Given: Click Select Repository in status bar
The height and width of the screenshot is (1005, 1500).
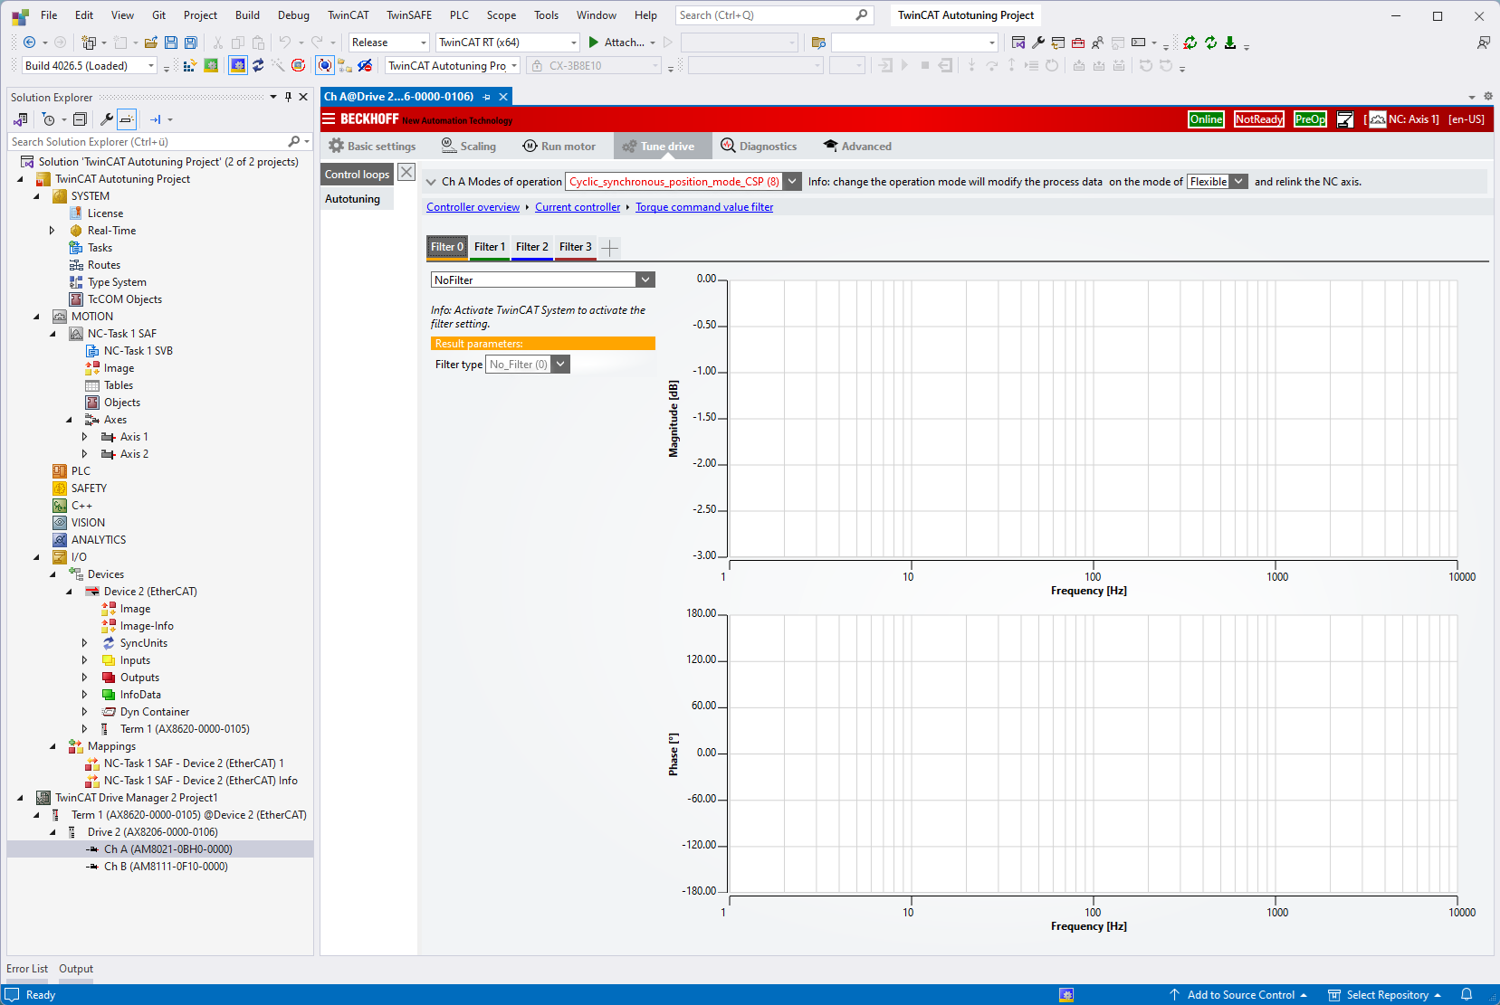Looking at the screenshot, I should tap(1385, 994).
